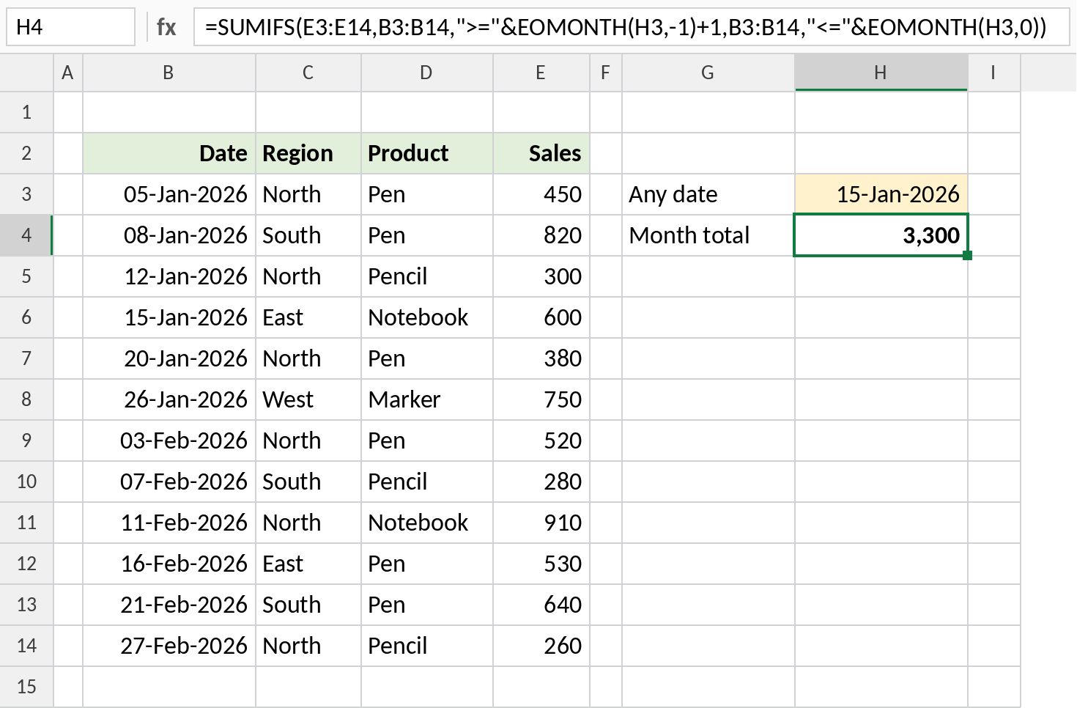
Task: Click South in the 08-Jan-2026 row
Action: point(308,235)
